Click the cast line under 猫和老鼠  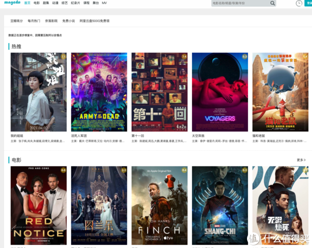pos(280,141)
